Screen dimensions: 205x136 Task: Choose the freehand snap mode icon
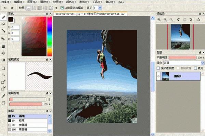click(28, 8)
